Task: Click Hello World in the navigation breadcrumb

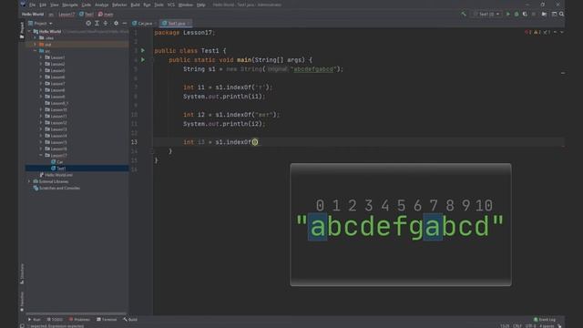Action: (33, 15)
